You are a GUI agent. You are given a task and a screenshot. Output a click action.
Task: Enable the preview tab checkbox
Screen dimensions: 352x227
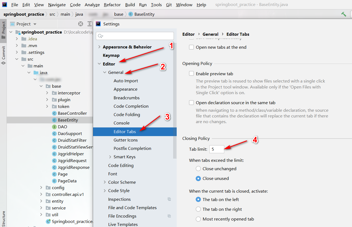coord(192,74)
